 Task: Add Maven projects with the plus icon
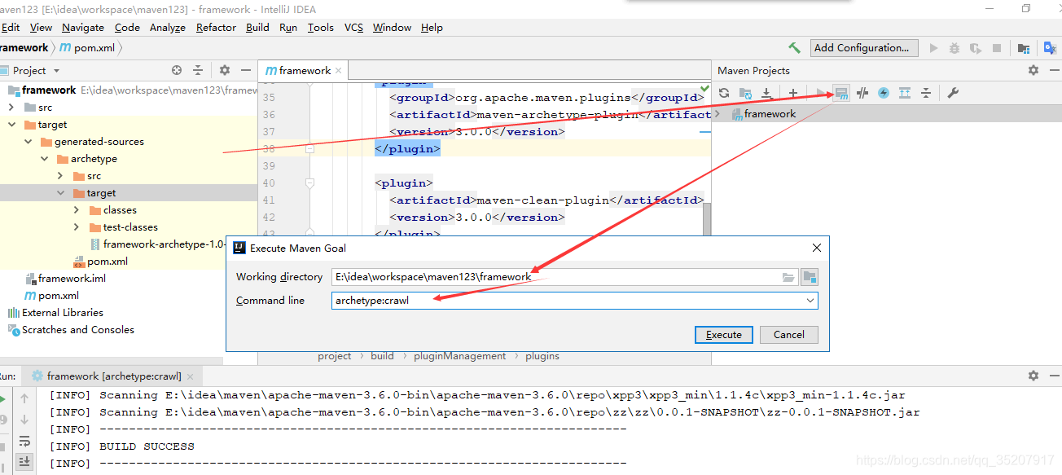click(792, 93)
